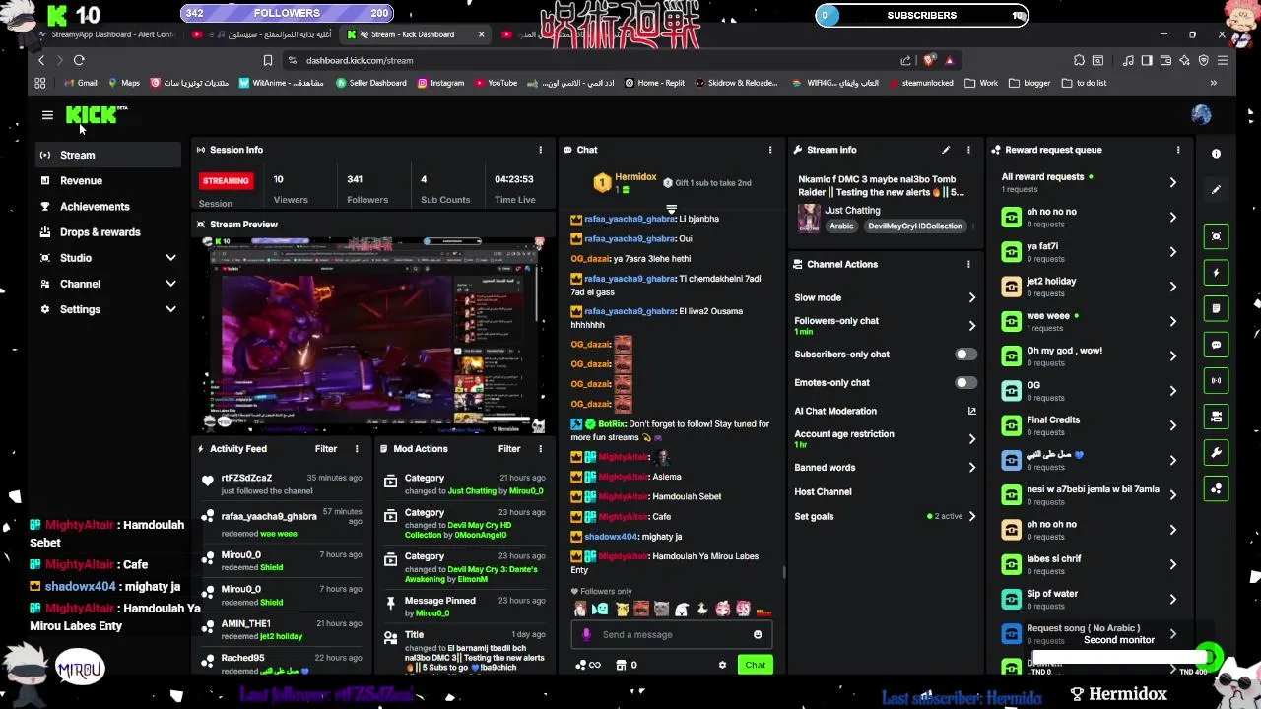Open Session Info options menu
This screenshot has width=1261, height=709.
point(540,150)
